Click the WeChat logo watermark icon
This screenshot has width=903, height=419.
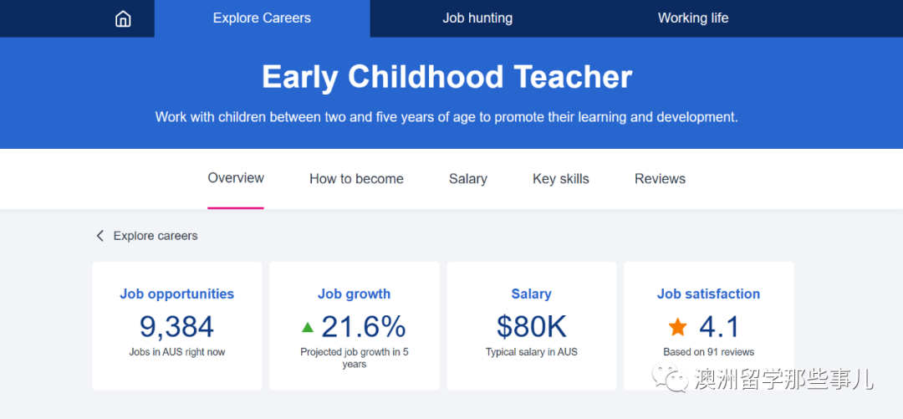click(x=670, y=377)
